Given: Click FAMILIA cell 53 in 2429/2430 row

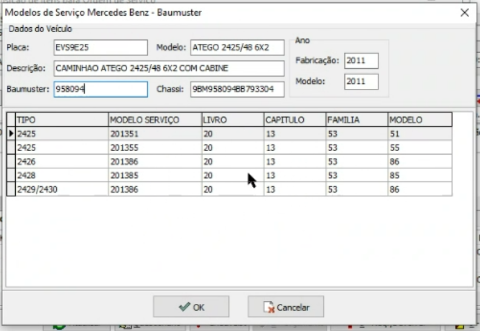Looking at the screenshot, I should point(357,189).
